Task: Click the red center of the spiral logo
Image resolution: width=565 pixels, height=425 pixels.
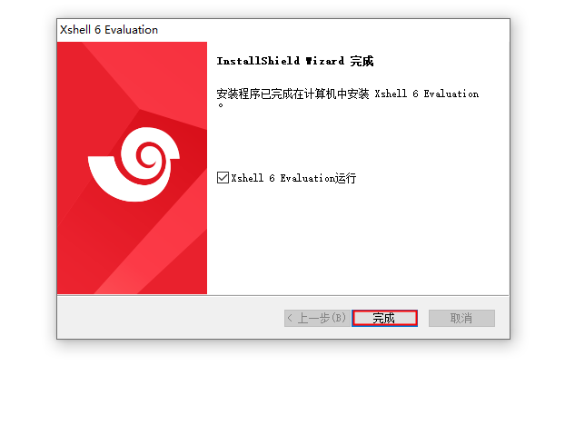Action: pyautogui.click(x=147, y=156)
